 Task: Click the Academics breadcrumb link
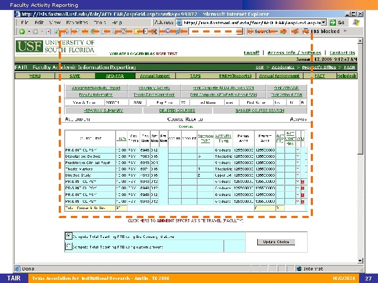click(x=283, y=67)
